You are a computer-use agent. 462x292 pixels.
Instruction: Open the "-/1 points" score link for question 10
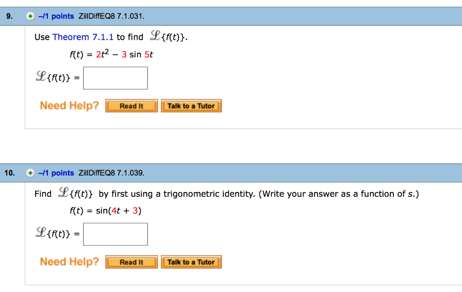point(56,173)
